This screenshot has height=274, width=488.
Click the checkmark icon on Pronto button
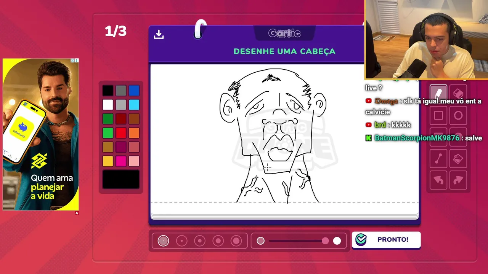(x=361, y=239)
